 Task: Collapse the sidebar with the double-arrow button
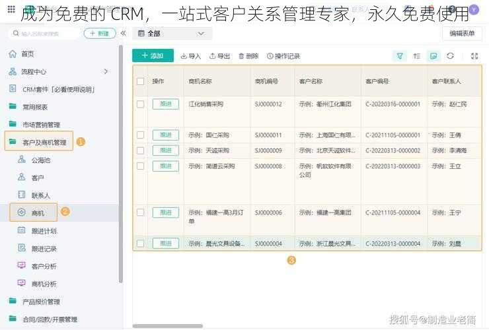[x=123, y=33]
